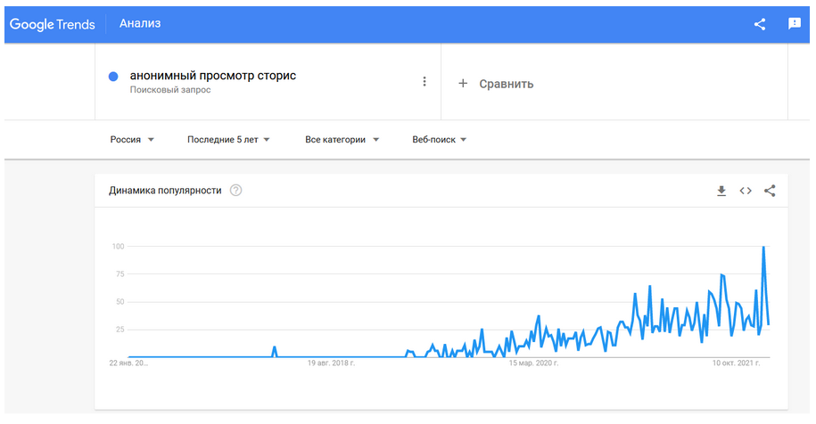816x424 pixels.
Task: Click the blue color dot for search term
Action: pos(113,77)
